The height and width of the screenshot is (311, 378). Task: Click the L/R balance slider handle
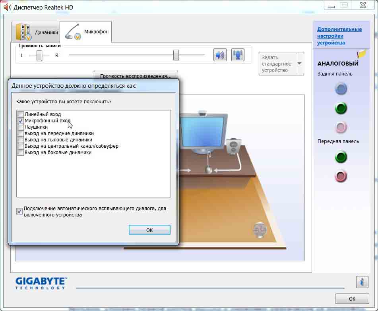coord(39,56)
